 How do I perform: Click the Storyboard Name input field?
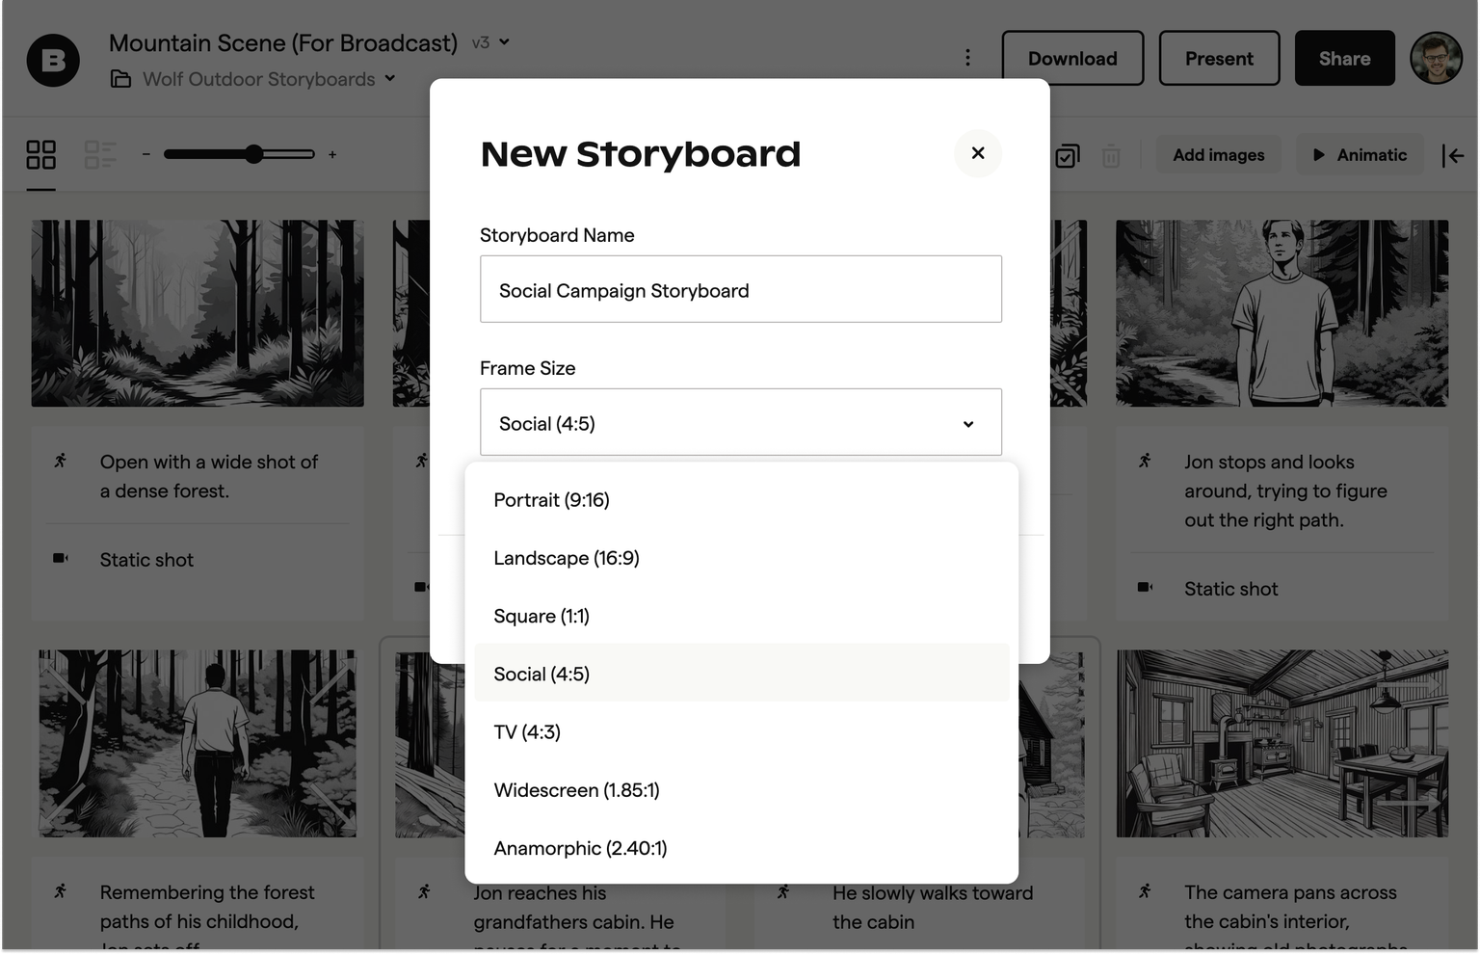[x=740, y=289]
